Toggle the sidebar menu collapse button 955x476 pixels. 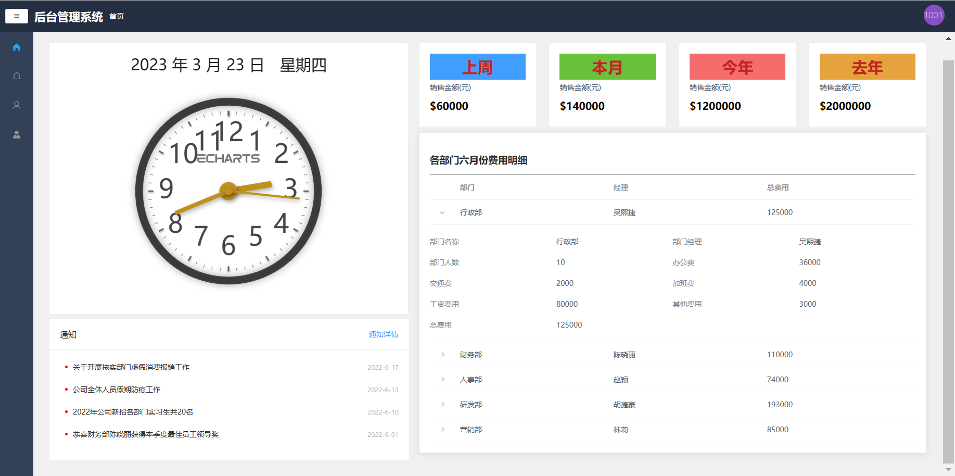click(17, 16)
